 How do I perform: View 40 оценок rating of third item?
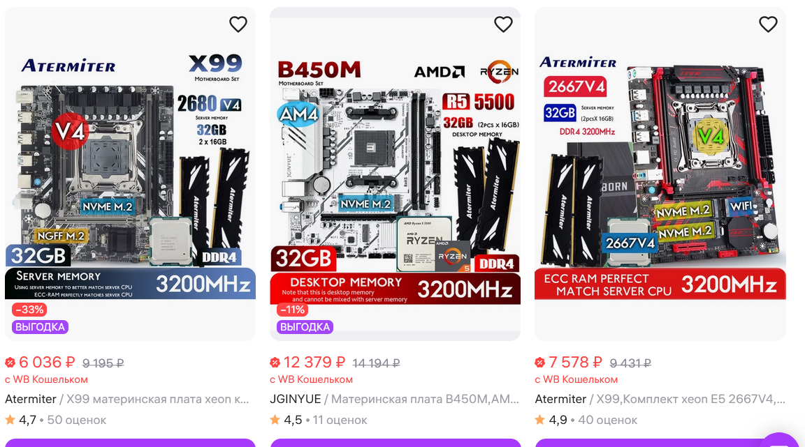click(x=607, y=420)
